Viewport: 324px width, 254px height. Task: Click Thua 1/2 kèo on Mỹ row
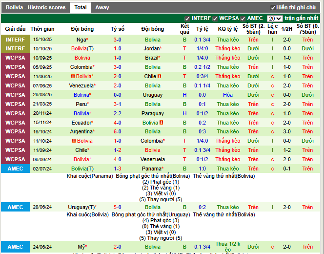pos(228,247)
